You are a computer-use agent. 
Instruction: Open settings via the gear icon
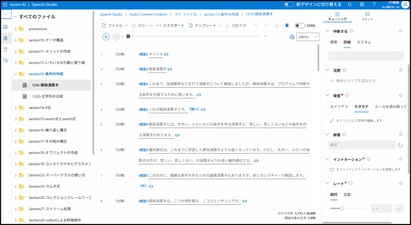pyautogui.click(x=362, y=4)
